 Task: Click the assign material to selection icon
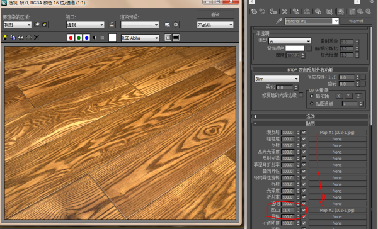pos(273,11)
